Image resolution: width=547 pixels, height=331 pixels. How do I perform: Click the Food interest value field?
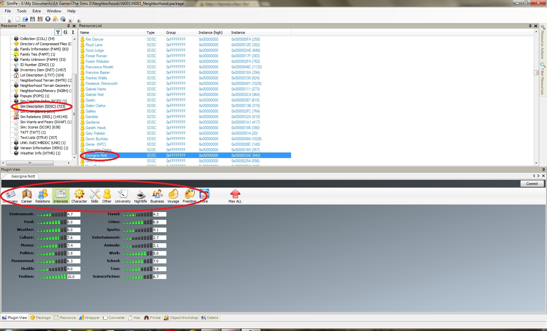(x=74, y=222)
